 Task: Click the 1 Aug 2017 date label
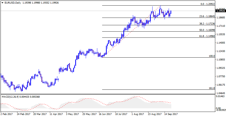pos(137,114)
